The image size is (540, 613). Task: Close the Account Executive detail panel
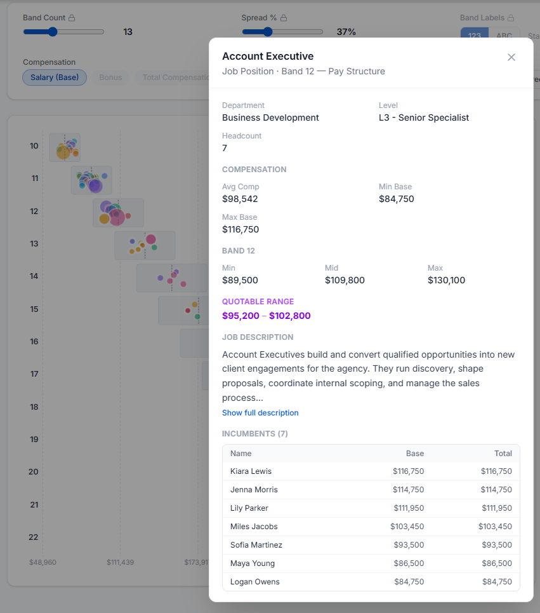pyautogui.click(x=511, y=57)
